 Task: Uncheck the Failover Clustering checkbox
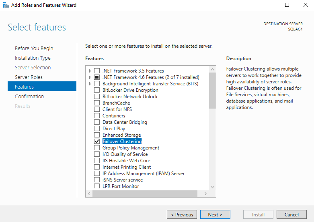coord(96,141)
